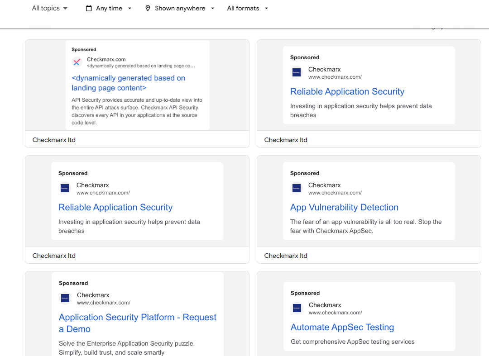Open the Automate AppSec Testing ad headline

342,328
